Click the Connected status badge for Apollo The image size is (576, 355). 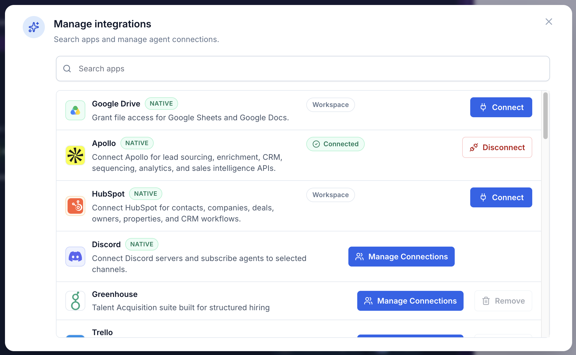click(335, 144)
